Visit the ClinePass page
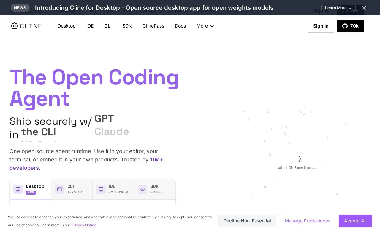The width and height of the screenshot is (380, 237). pyautogui.click(x=153, y=26)
